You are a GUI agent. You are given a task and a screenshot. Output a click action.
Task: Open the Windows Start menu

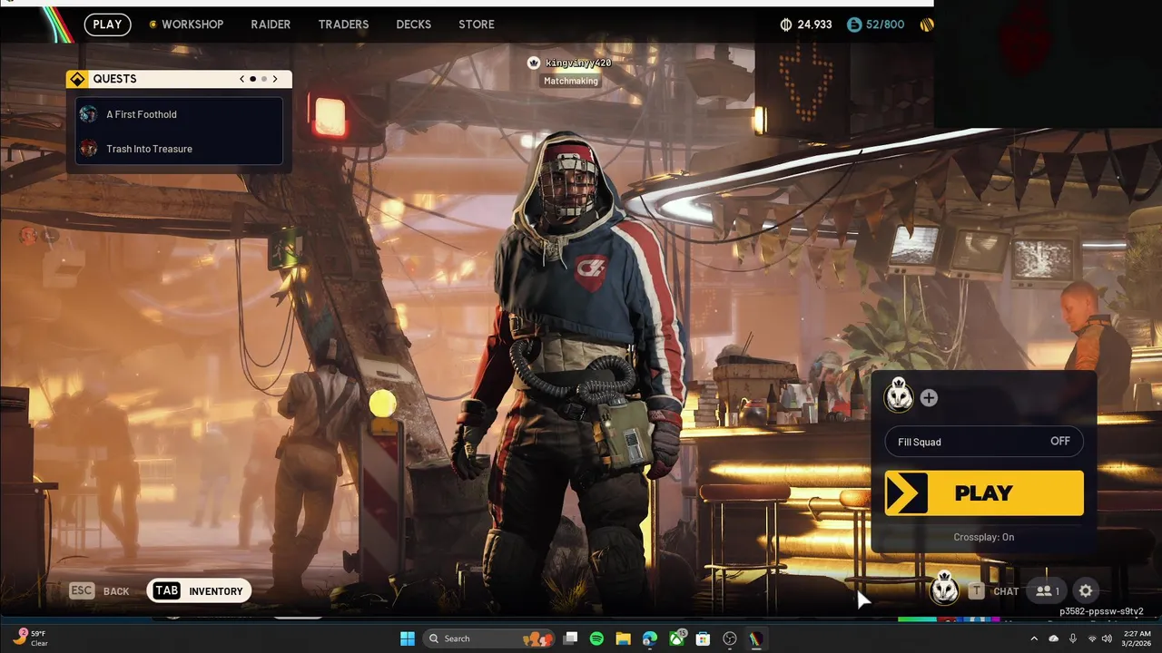tap(408, 638)
